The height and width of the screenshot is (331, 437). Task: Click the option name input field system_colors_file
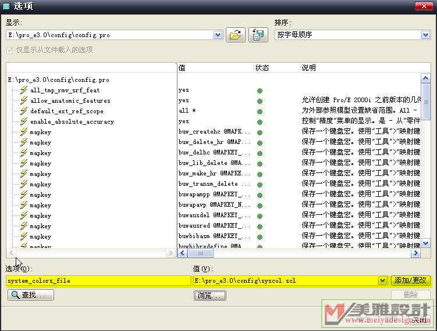98,280
